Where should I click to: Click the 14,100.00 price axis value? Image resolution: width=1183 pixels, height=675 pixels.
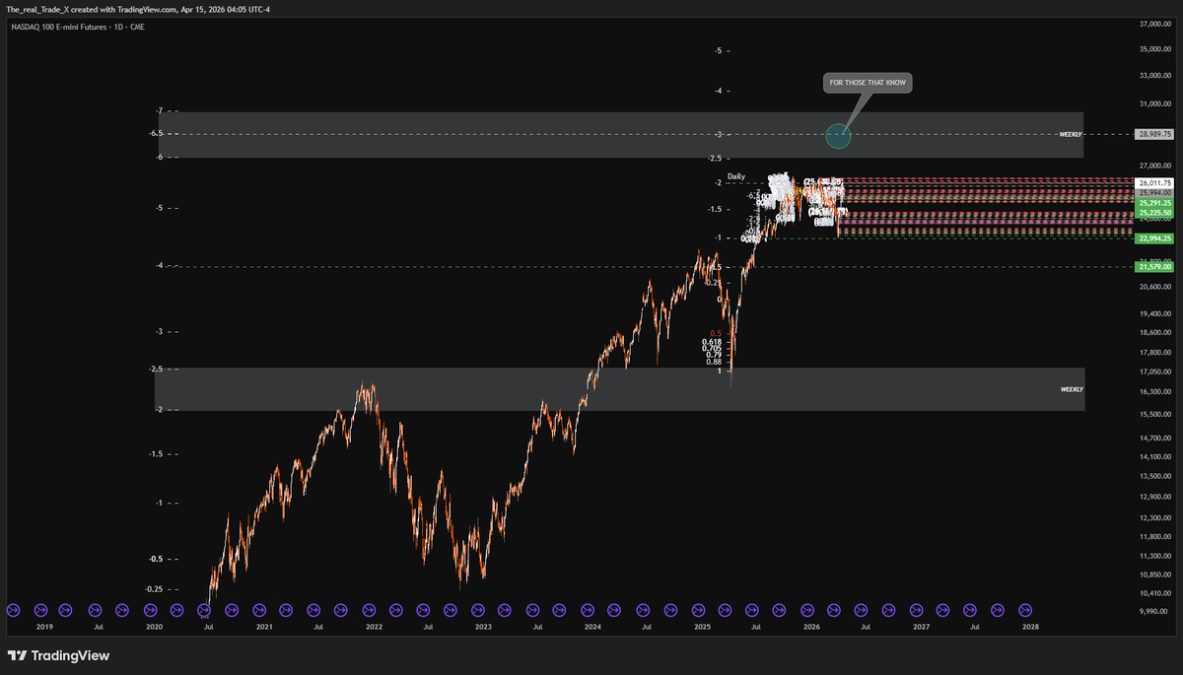click(x=1154, y=456)
